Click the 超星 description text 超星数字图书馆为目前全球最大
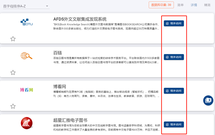 click(107, 128)
